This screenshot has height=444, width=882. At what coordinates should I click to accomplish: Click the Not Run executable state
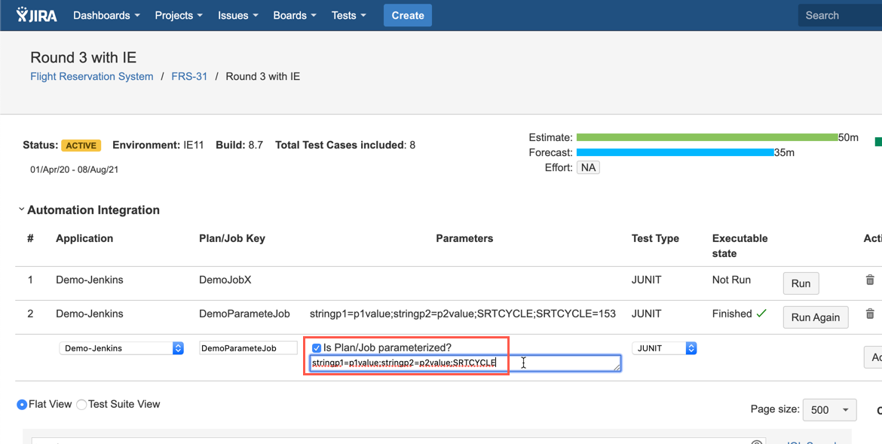[731, 280]
